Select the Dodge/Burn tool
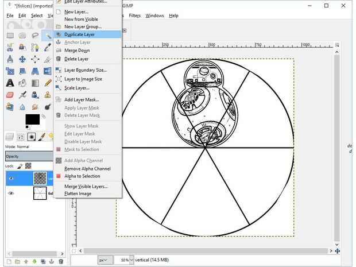 48,107
